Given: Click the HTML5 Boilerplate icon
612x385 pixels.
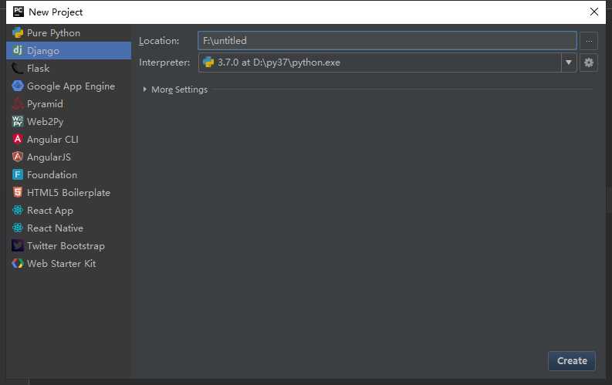Looking at the screenshot, I should click(18, 192).
